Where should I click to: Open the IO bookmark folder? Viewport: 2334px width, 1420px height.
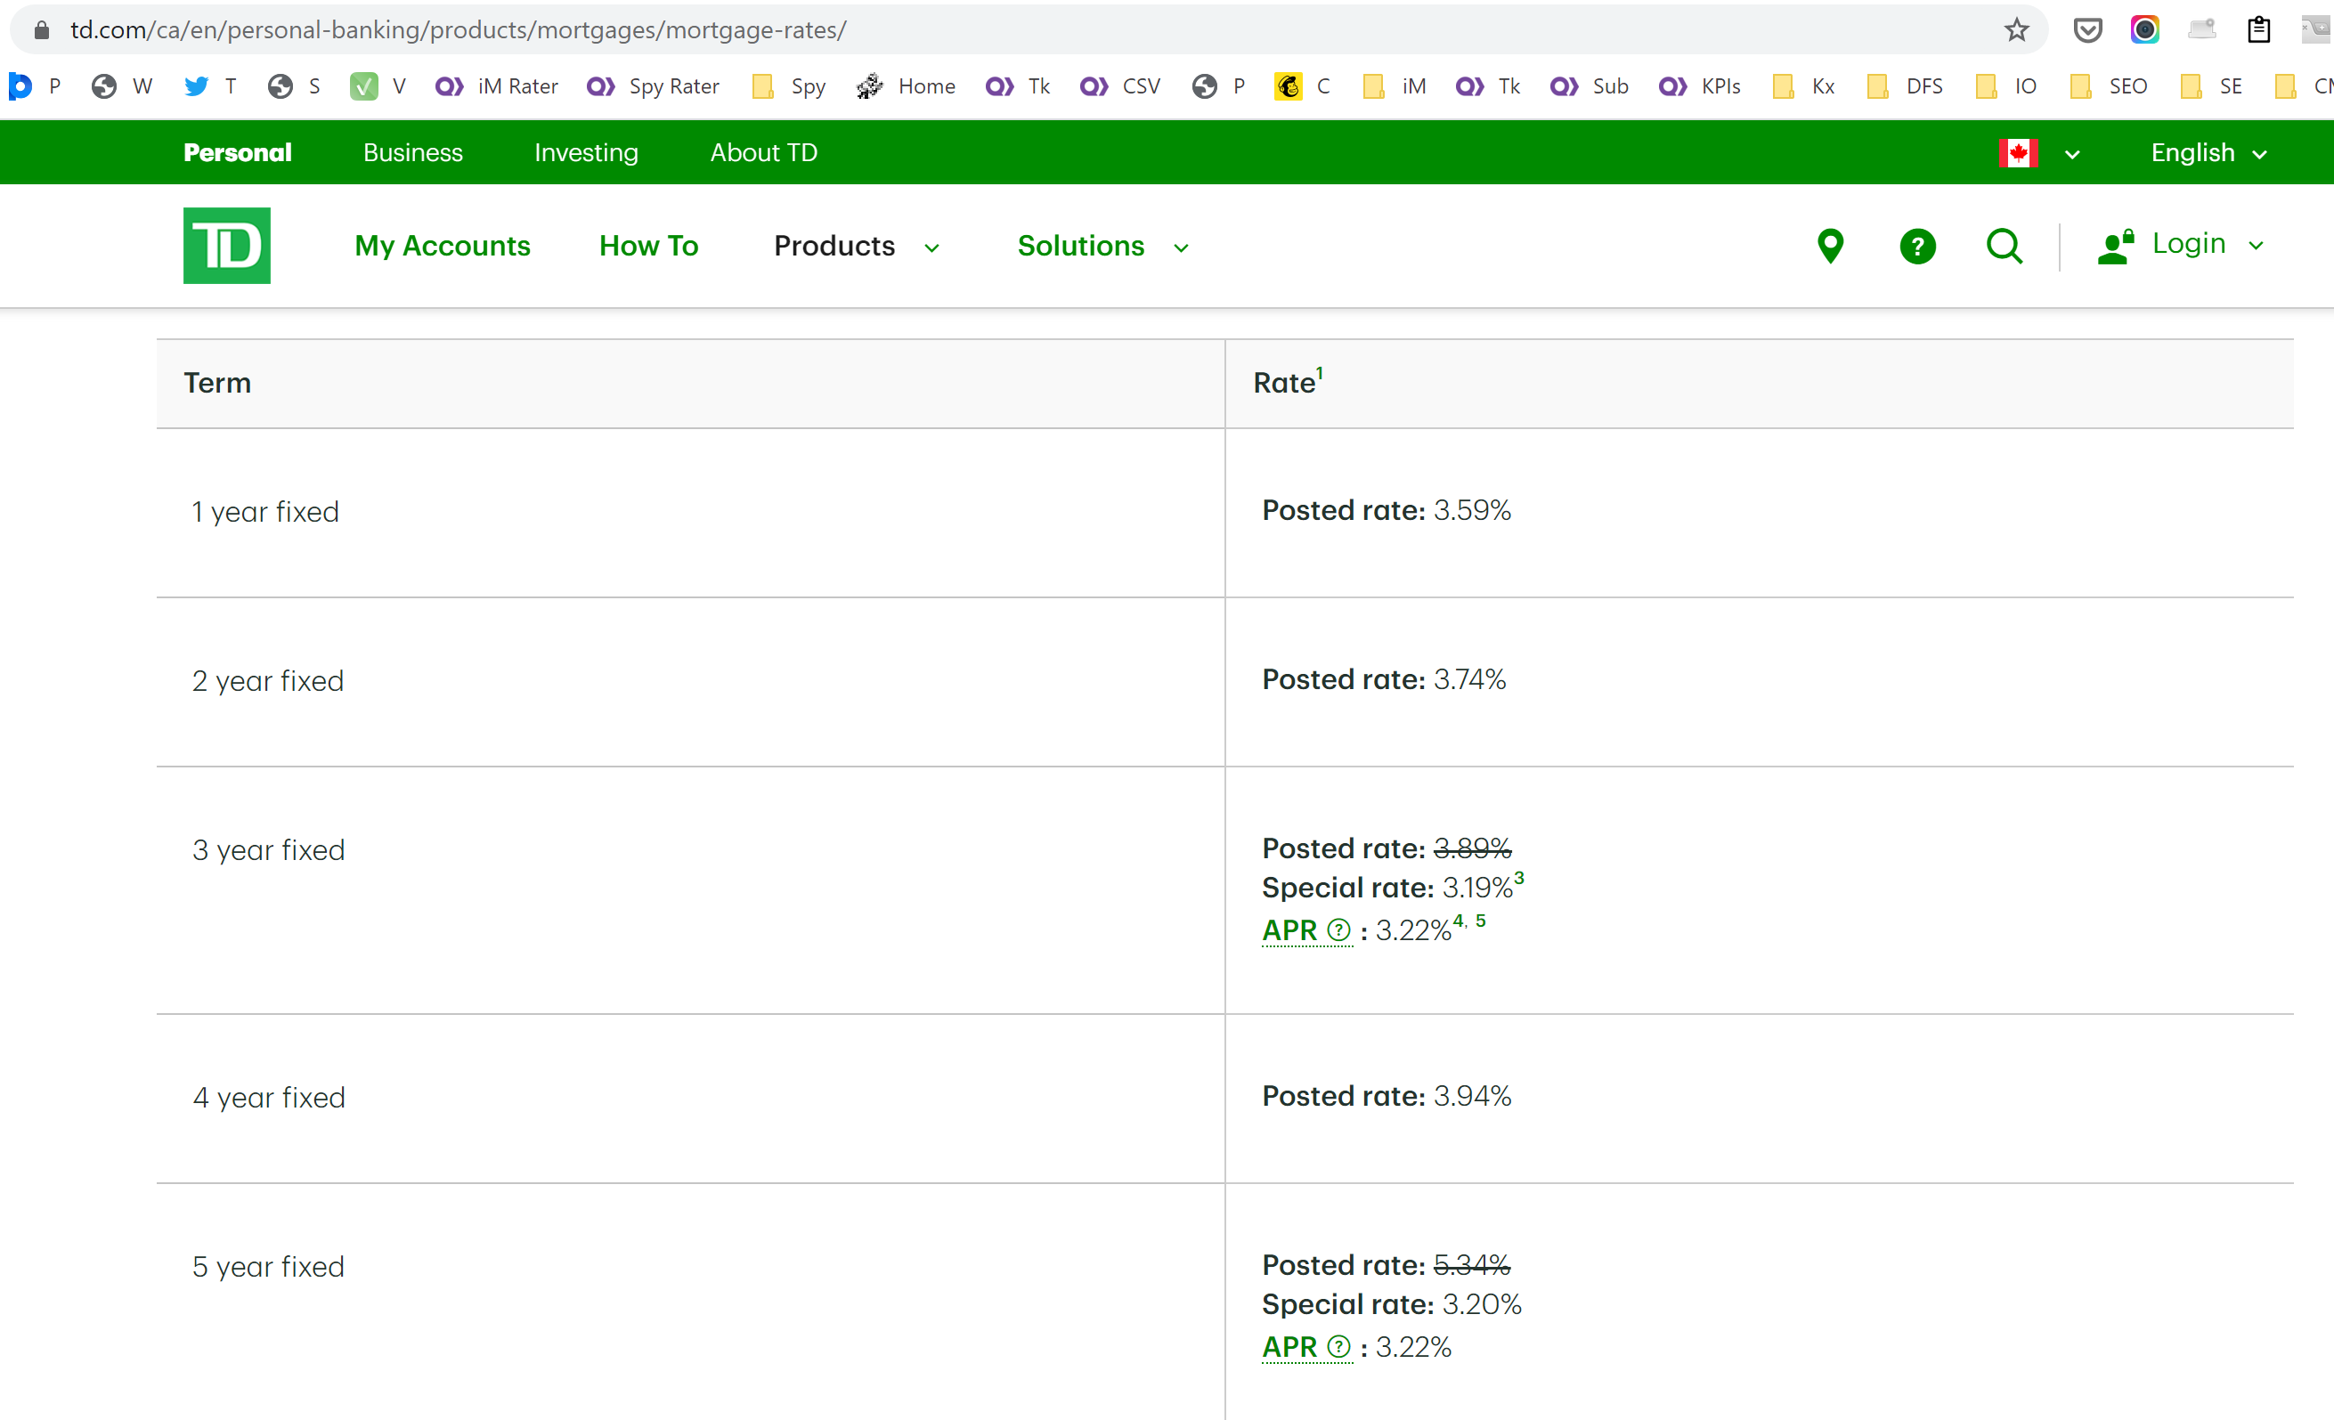(x=2005, y=86)
